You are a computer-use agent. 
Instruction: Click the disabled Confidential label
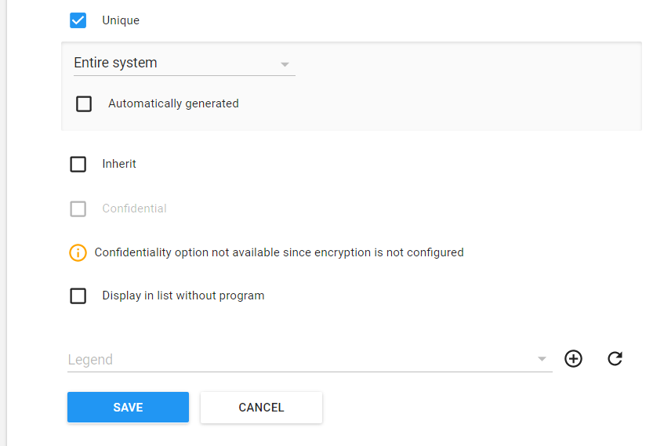(134, 208)
